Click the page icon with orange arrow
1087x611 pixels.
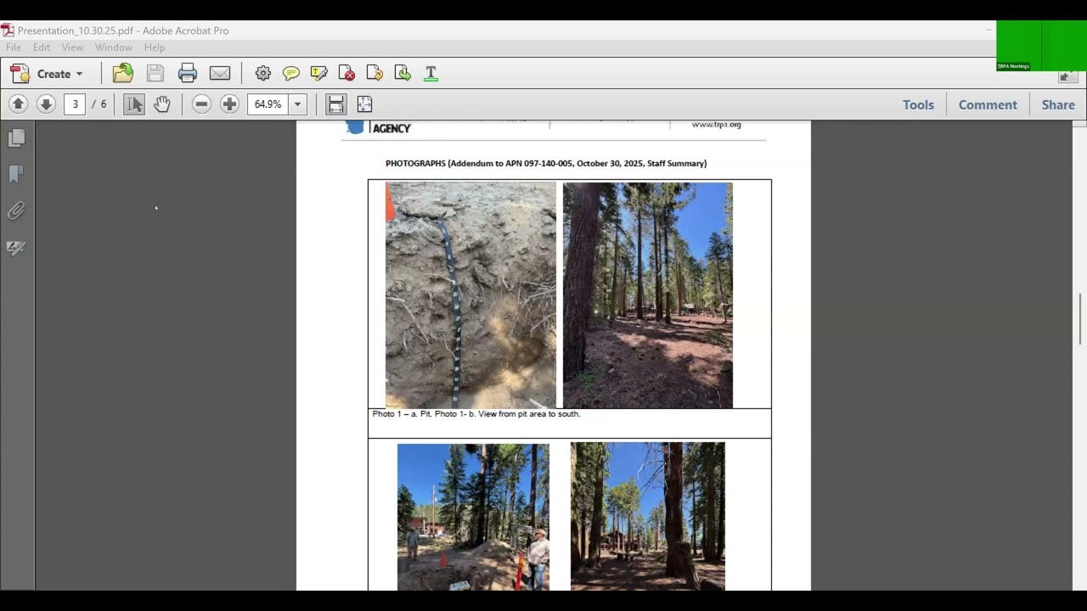(x=375, y=73)
